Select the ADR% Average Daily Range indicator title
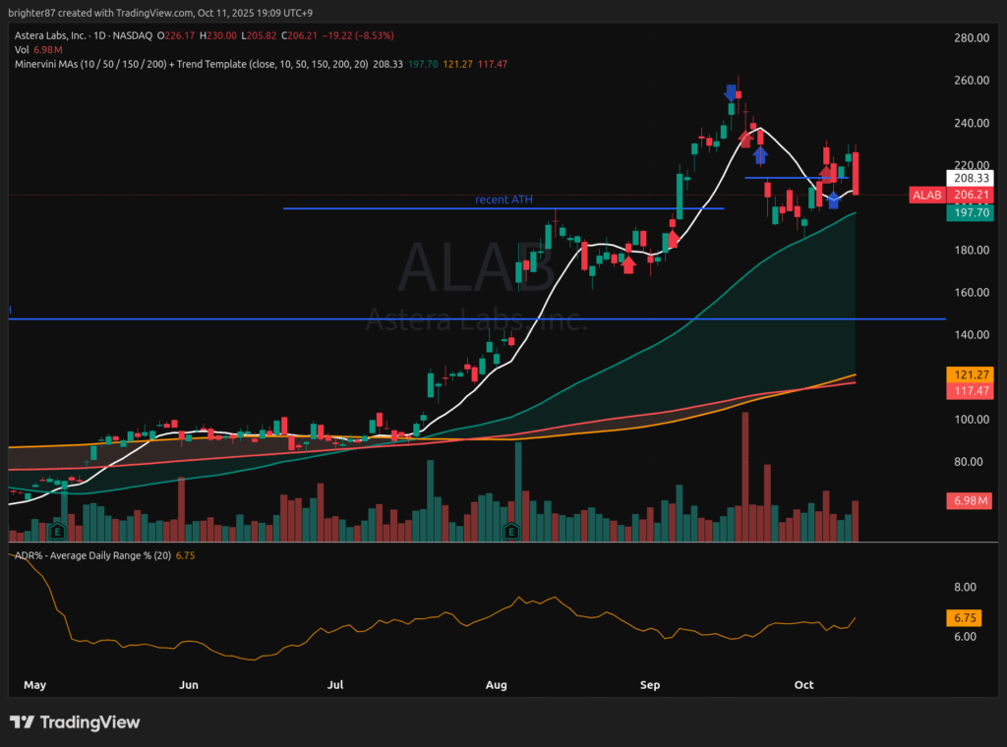1007x747 pixels. (x=90, y=556)
